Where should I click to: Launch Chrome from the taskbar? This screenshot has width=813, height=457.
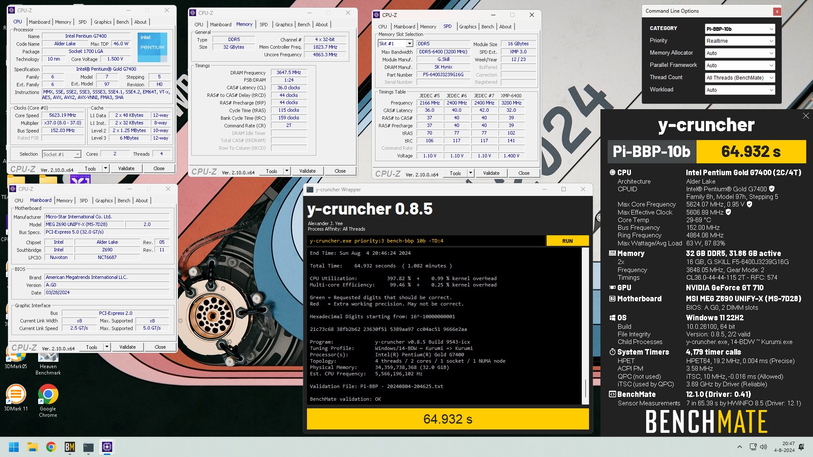(x=51, y=447)
